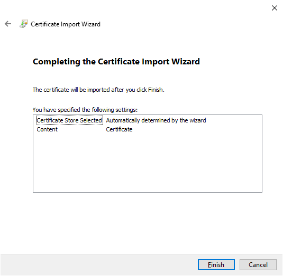
Task: Cancel the certificate import
Action: [258, 265]
